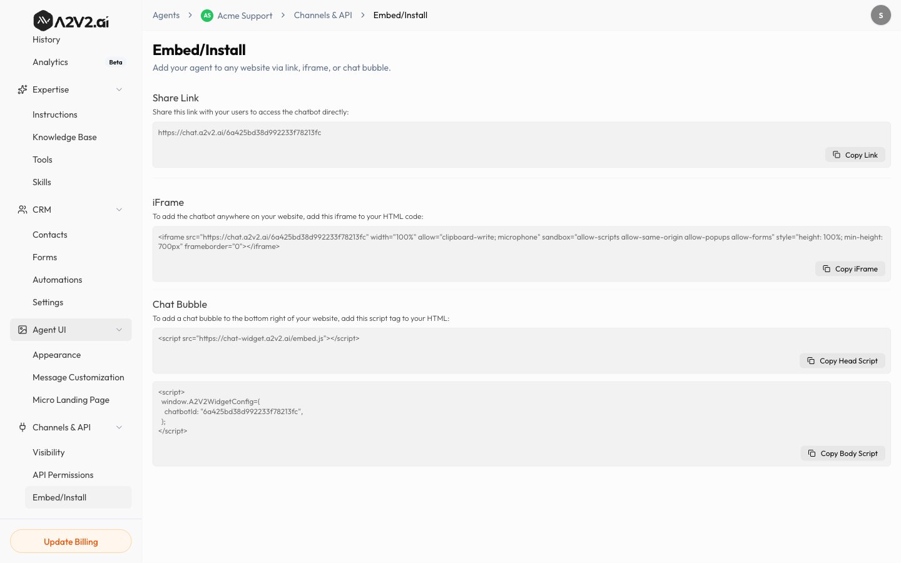This screenshot has height=563, width=901.
Task: Click the copy icon on Copy Link
Action: (x=837, y=155)
